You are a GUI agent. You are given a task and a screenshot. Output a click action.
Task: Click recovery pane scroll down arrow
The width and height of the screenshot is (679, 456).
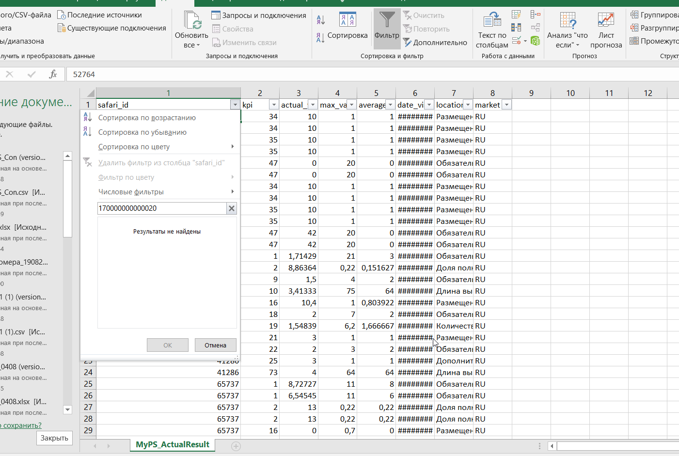pos(68,409)
